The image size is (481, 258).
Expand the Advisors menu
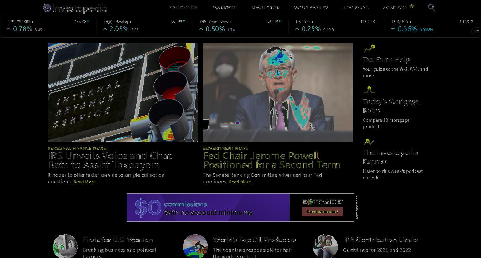coord(355,8)
